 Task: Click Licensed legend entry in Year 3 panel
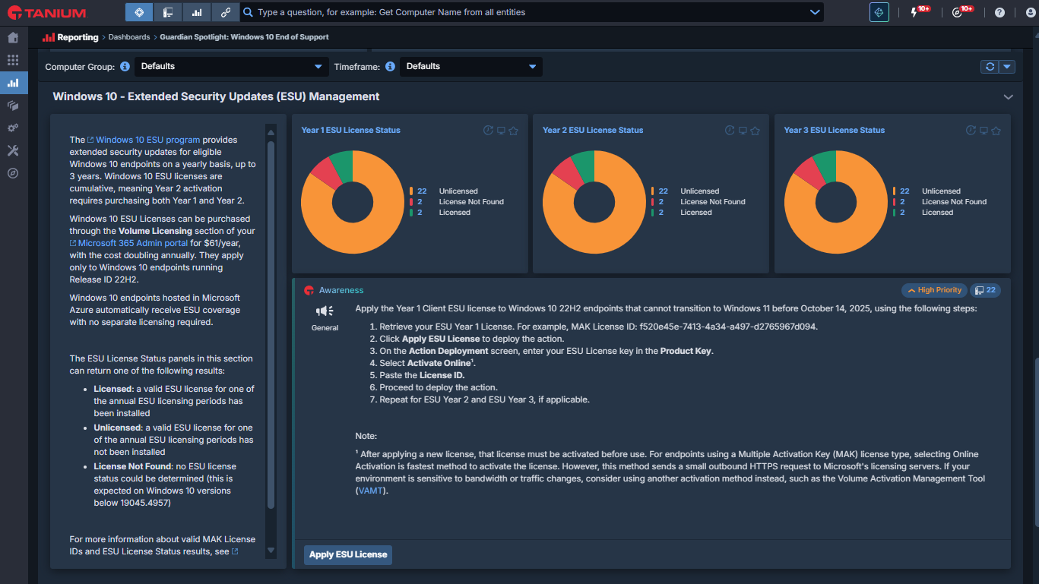(937, 213)
